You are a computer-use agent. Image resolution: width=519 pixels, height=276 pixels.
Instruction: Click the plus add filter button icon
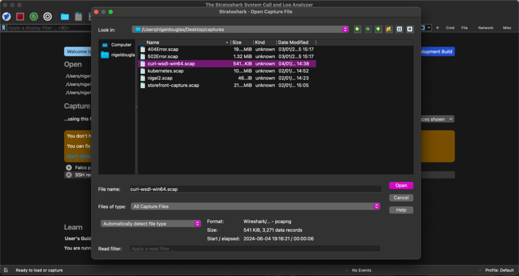[437, 28]
